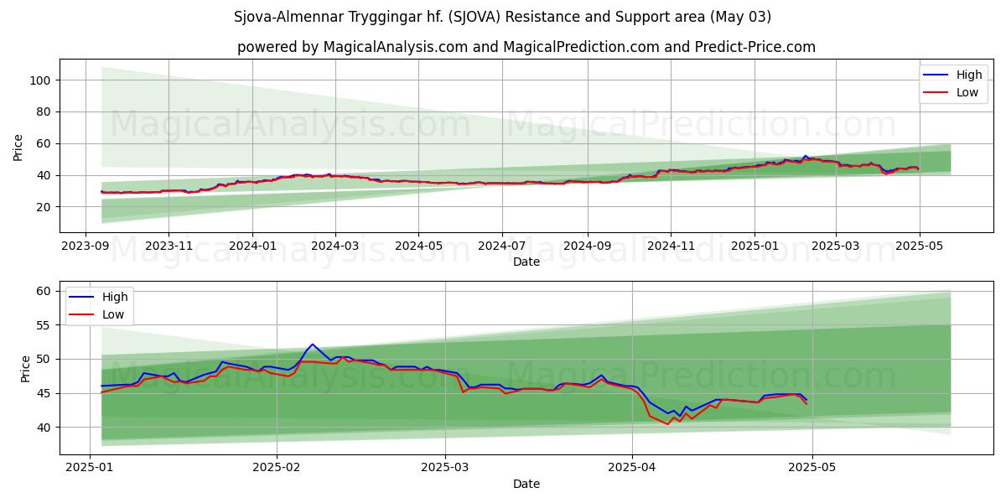Click the '2025-05' x-axis label on bottom chart
Screen dimensions: 1006x503
[812, 469]
